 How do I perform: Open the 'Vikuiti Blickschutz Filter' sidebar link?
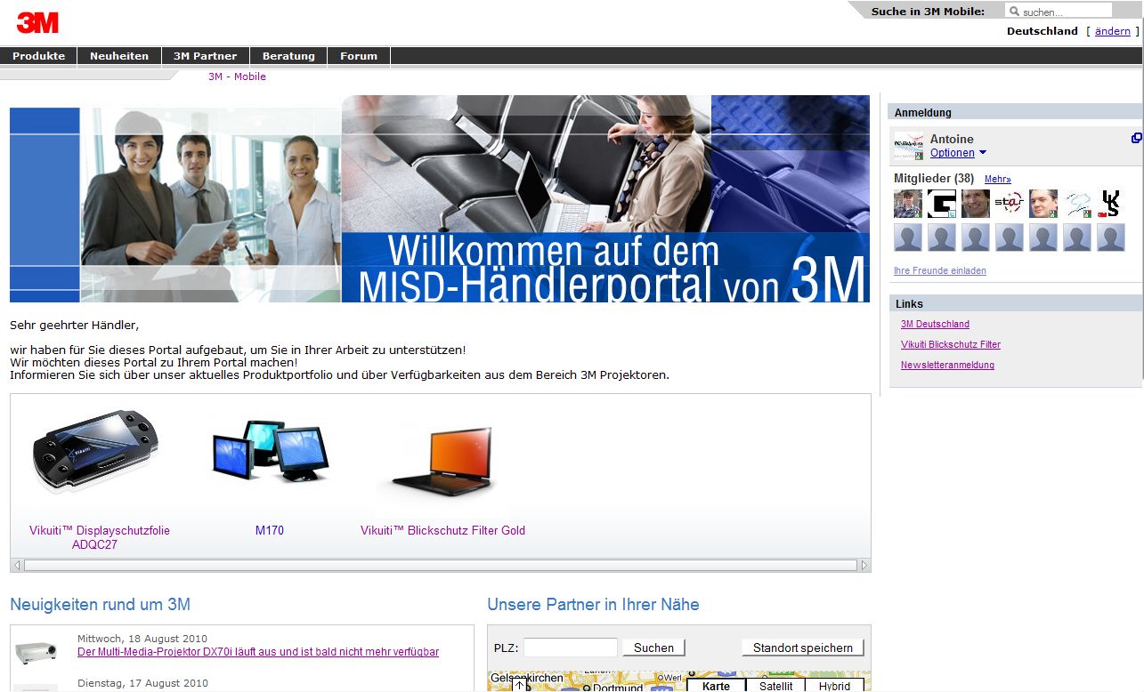[x=951, y=344]
